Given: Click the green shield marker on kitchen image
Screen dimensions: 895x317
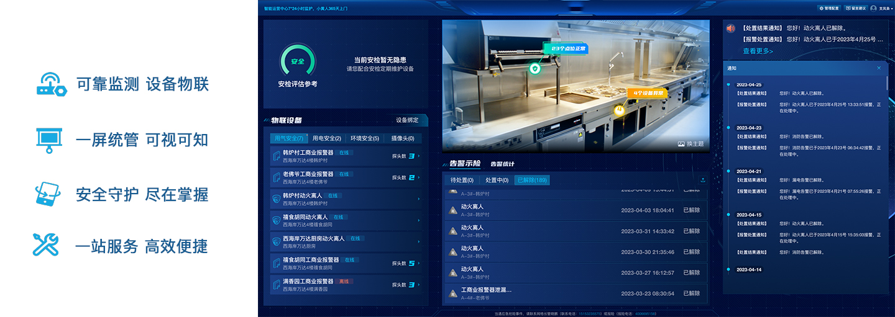Looking at the screenshot, I should click(535, 68).
